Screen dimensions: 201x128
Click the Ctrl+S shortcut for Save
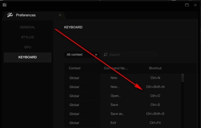(x=155, y=105)
